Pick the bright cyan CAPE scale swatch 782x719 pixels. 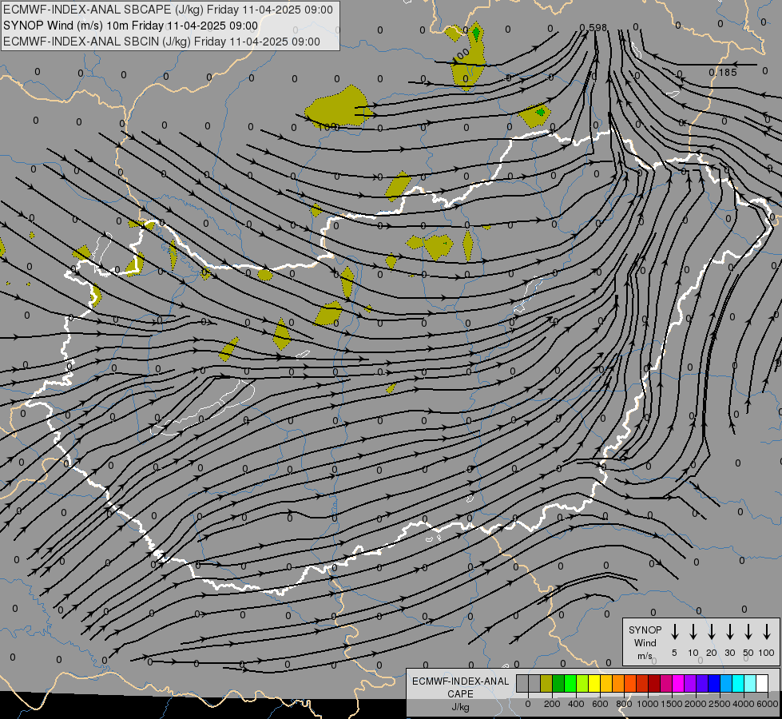[x=738, y=684]
